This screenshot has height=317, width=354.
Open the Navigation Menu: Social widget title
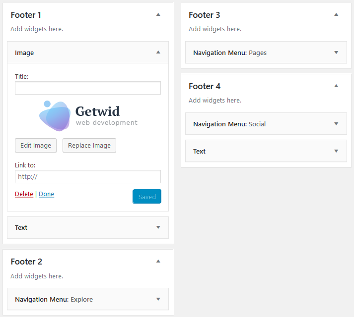pos(229,124)
